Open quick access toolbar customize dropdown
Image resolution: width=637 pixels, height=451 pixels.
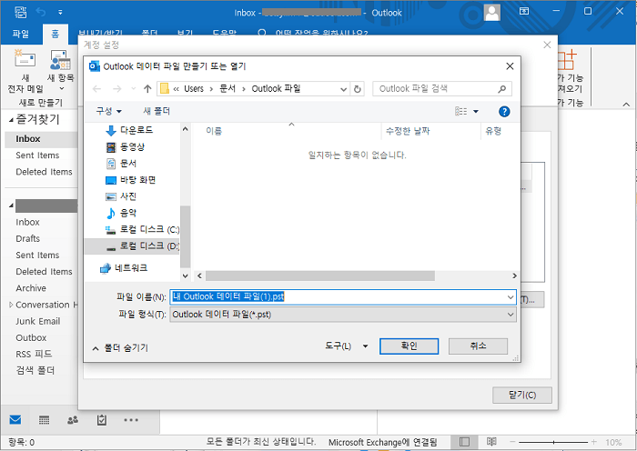[x=60, y=12]
